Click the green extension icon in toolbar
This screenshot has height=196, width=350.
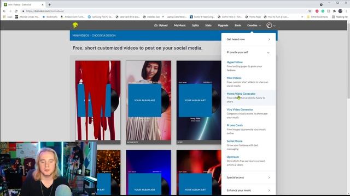(323, 11)
